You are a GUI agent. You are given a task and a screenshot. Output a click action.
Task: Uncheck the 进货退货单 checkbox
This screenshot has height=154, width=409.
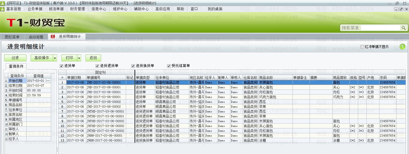click(97, 66)
